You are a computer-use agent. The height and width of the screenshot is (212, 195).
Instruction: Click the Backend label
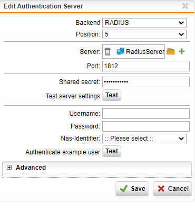(88, 23)
